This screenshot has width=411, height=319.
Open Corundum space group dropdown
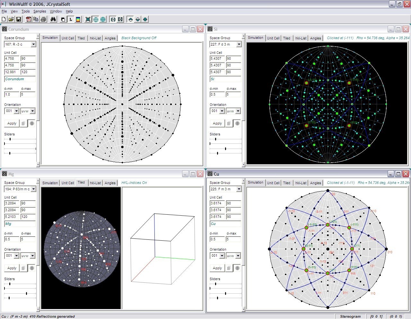[33, 44]
